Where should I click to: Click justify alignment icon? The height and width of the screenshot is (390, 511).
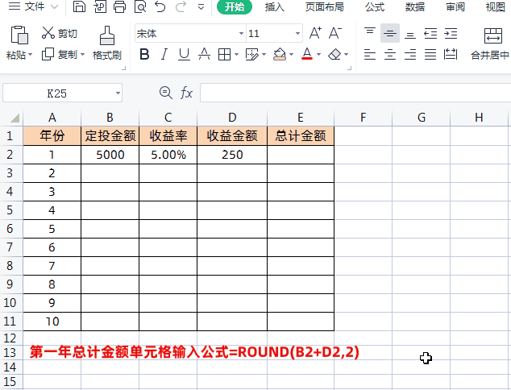430,54
